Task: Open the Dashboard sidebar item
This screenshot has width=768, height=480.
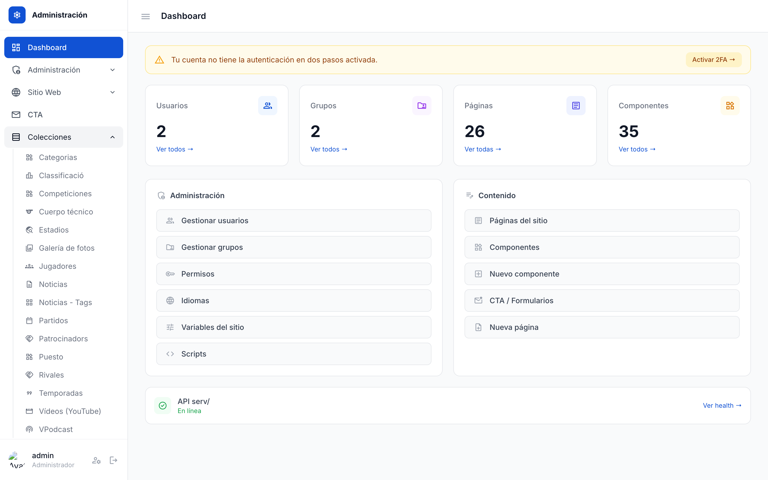Action: coord(64,48)
